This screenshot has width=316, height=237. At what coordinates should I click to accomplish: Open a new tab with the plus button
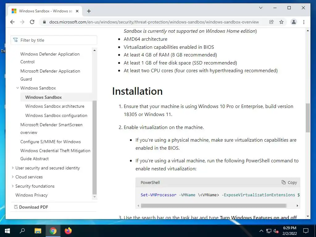tap(89, 11)
